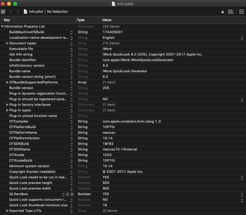Select the Type cell of DTCompiler
This screenshot has width=246, height=215.
click(83, 121)
